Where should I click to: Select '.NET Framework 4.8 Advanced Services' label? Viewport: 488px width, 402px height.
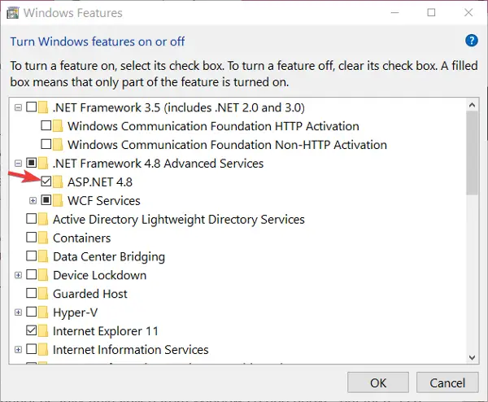[158, 164]
